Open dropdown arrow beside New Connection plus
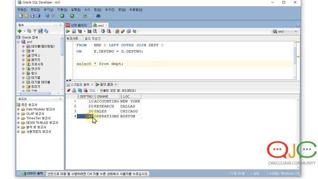318x179 pixels. tap(24, 31)
